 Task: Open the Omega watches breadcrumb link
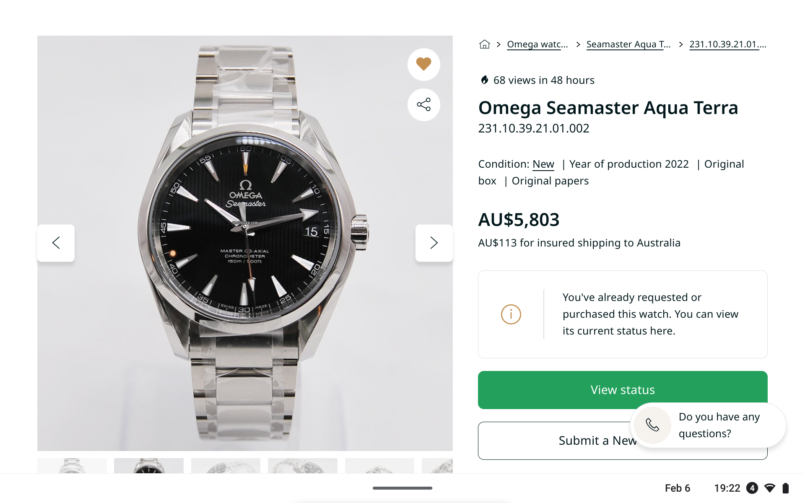(x=537, y=44)
